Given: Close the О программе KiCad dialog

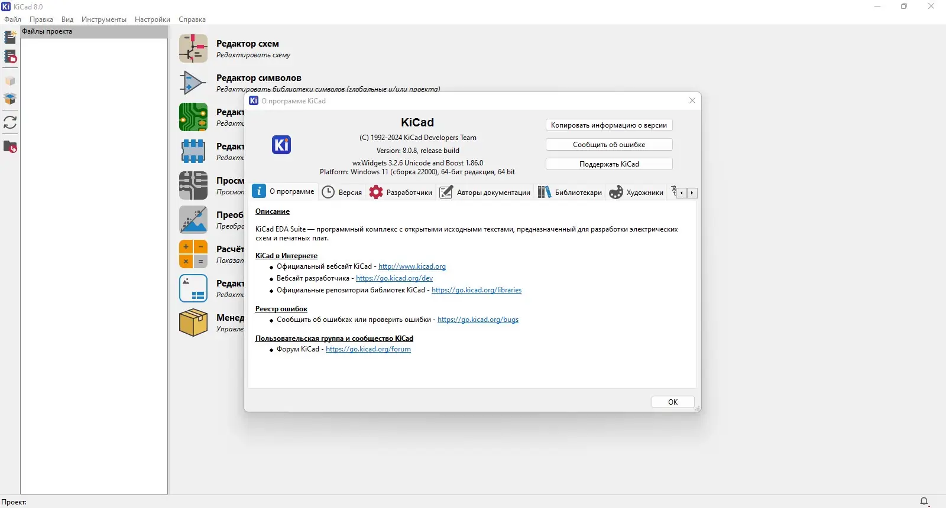Looking at the screenshot, I should tap(692, 100).
